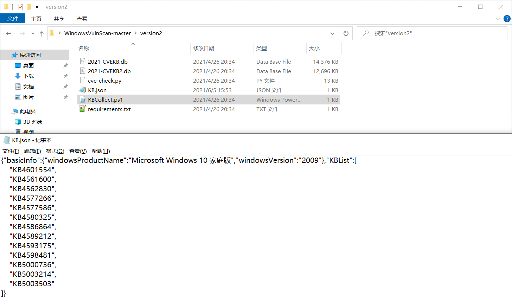The image size is (512, 307).
Task: Click the properties checkmark icon in title bar
Action: pyautogui.click(x=20, y=7)
